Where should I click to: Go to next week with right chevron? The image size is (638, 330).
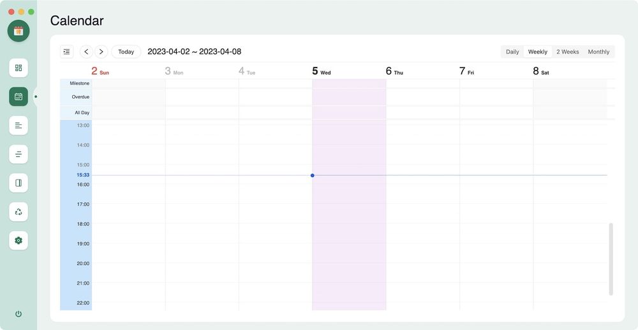101,52
